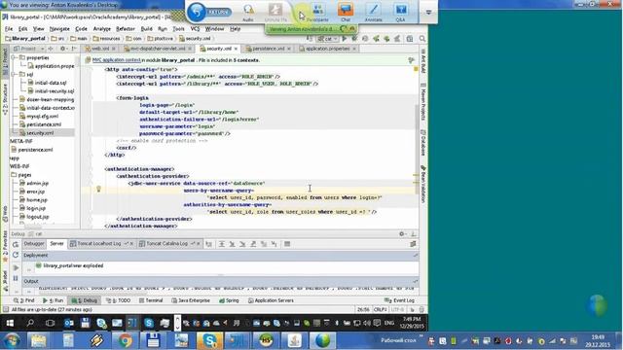The height and width of the screenshot is (350, 623).
Task: Open the VCS menu
Action: (195, 29)
